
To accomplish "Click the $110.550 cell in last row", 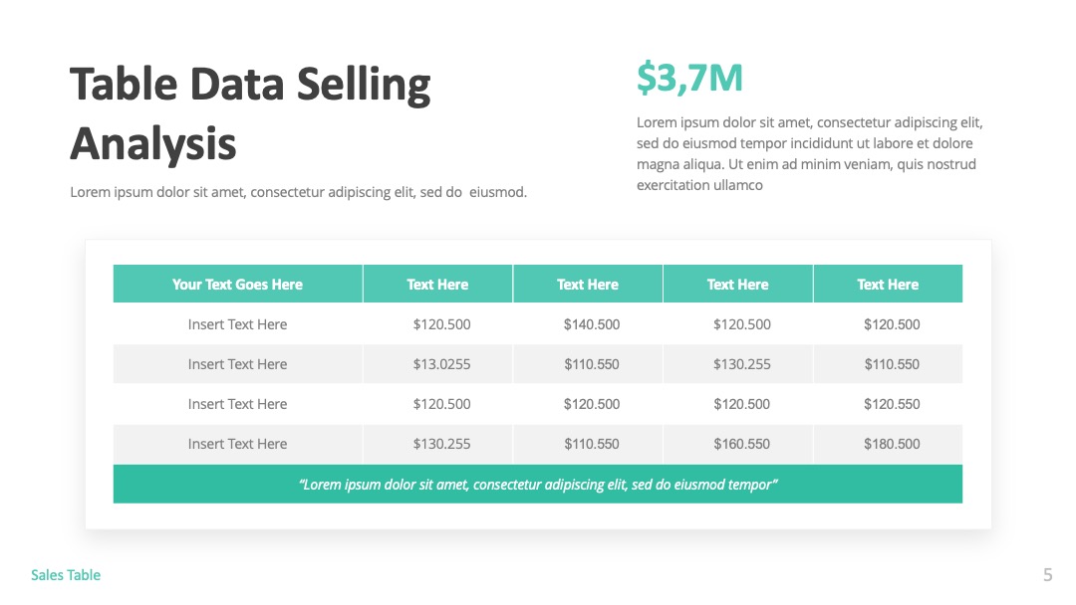I will [x=592, y=443].
